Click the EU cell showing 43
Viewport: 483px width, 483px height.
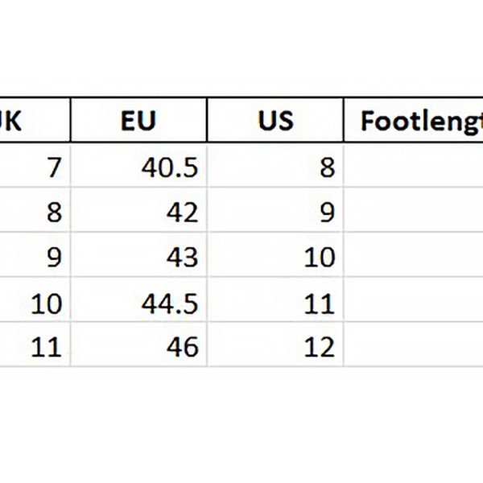click(x=138, y=257)
